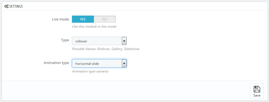Open the Animation type dropdown
This screenshot has height=102, width=269.
[99, 63]
